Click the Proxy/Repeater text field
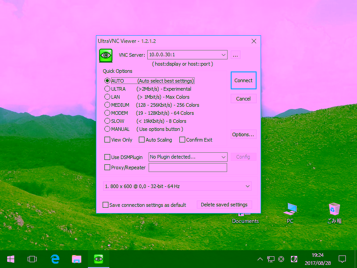This screenshot has width=357, height=268. pyautogui.click(x=187, y=167)
